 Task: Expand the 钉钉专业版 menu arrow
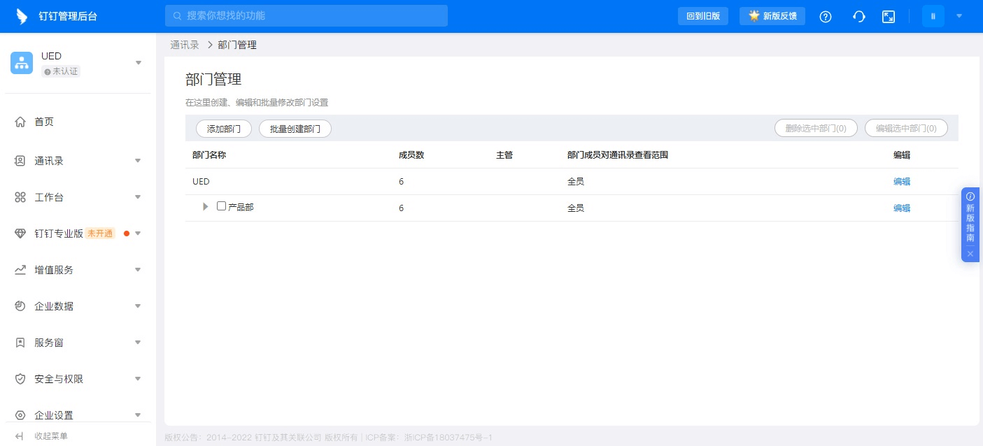click(138, 233)
